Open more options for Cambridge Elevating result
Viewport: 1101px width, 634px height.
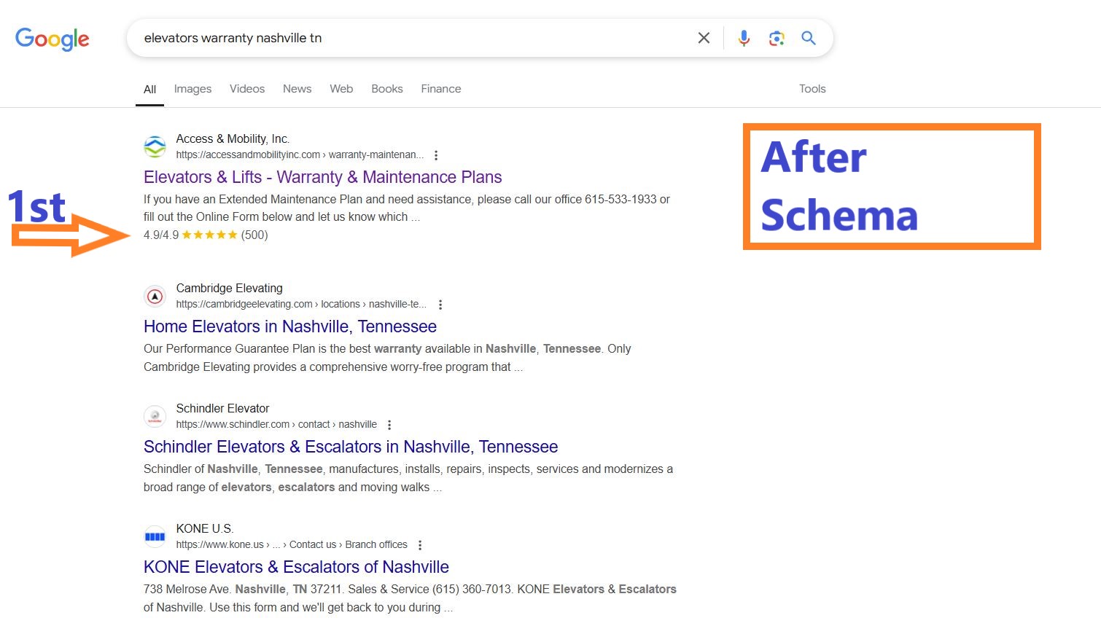tap(440, 305)
